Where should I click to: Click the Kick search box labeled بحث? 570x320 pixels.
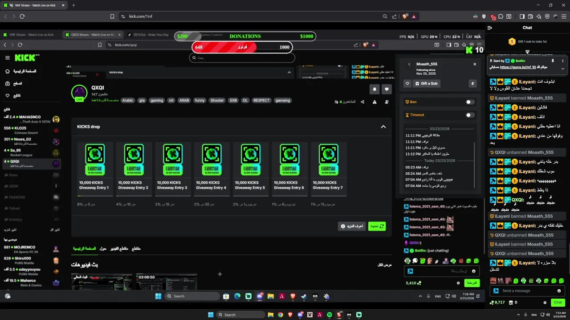pyautogui.click(x=242, y=58)
